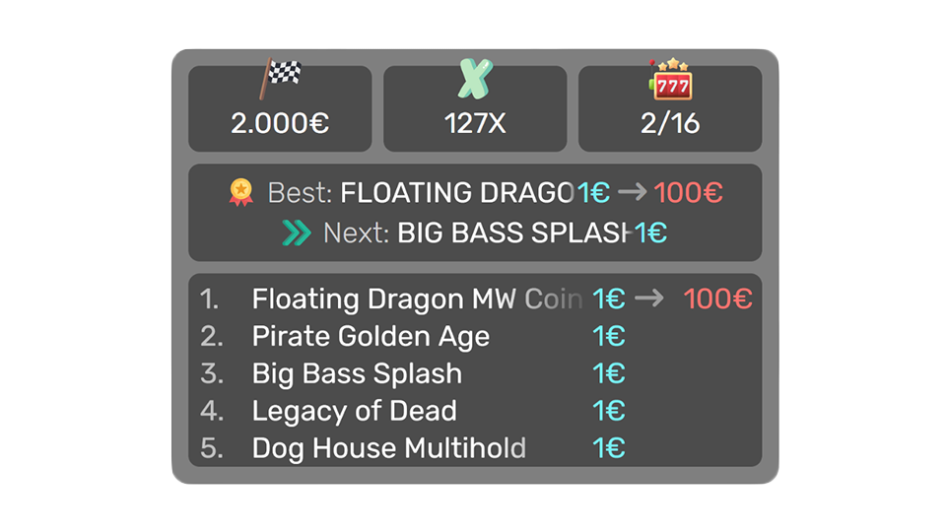The height and width of the screenshot is (532, 946).
Task: Select the 127X multiplier card
Action: (x=475, y=109)
